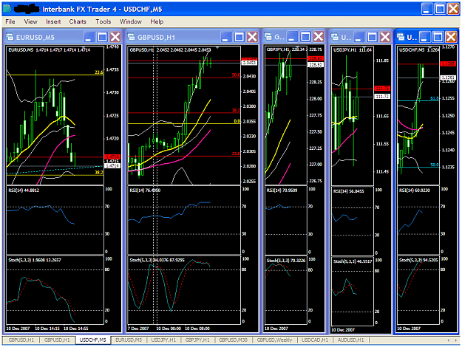The width and height of the screenshot is (462, 347).
Task: Click the RSI(14) 44.8812 label in EURUSD chart
Action: pyautogui.click(x=24, y=190)
